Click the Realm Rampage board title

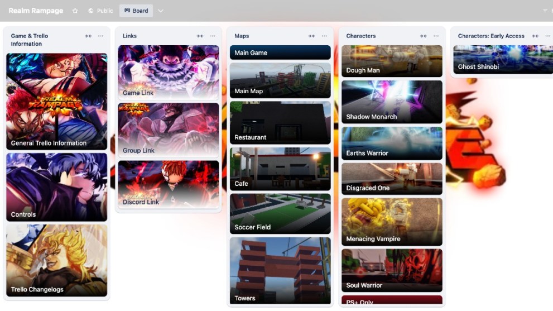36,11
